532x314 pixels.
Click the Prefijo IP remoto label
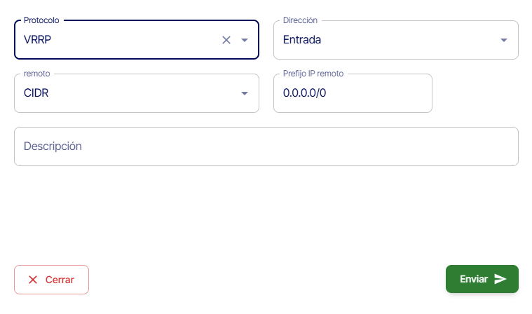point(313,74)
